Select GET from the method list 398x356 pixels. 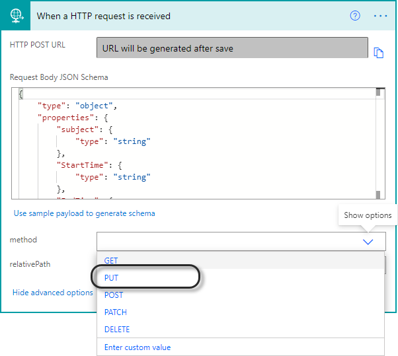click(240, 260)
